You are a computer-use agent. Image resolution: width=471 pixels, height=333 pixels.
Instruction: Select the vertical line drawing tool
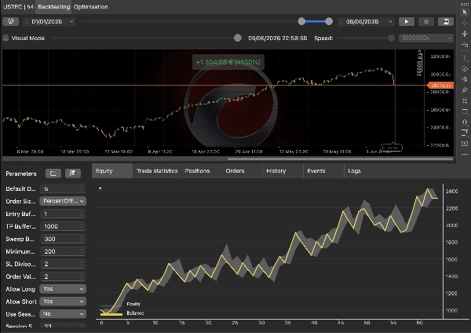click(x=465, y=57)
